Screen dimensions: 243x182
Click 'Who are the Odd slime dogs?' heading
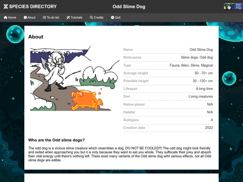click(x=56, y=140)
